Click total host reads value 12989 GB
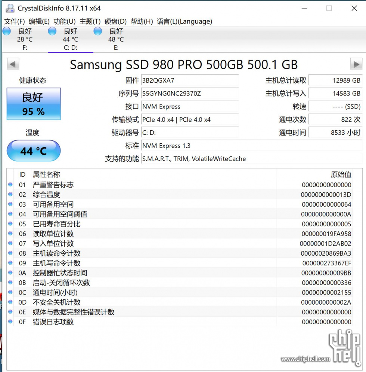Image resolution: width=366 pixels, height=372 pixels. coord(335,80)
